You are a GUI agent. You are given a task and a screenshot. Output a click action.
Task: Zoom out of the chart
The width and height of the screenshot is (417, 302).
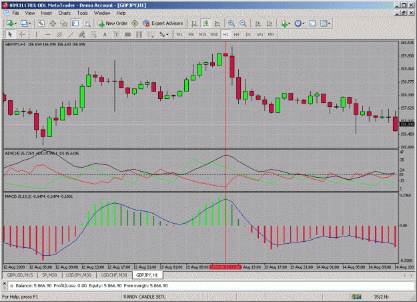(243, 23)
